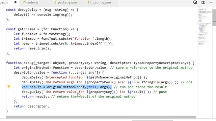Click 'debugDelay' in the const declaration
Viewport: 216px width, 121px height.
(x=28, y=10)
